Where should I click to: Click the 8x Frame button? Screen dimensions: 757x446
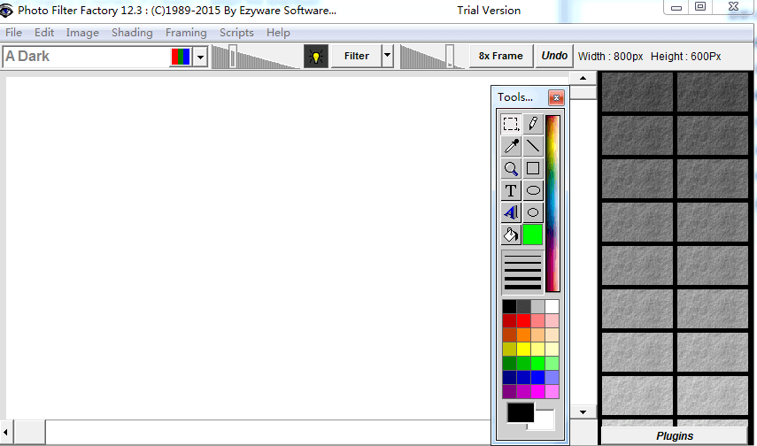(x=501, y=56)
